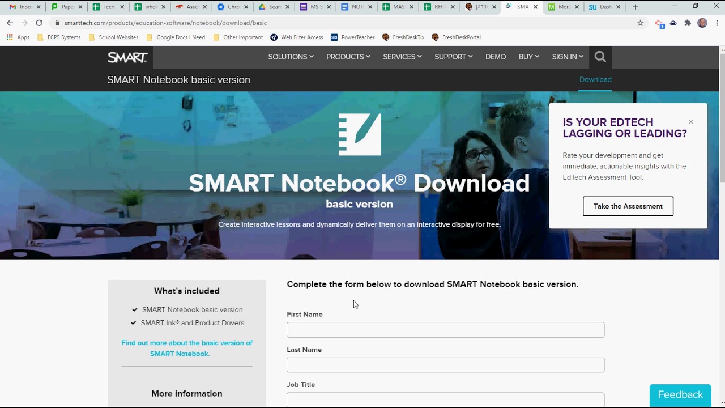The height and width of the screenshot is (408, 725).
Task: Click the 'More information' heading
Action: [x=186, y=394]
